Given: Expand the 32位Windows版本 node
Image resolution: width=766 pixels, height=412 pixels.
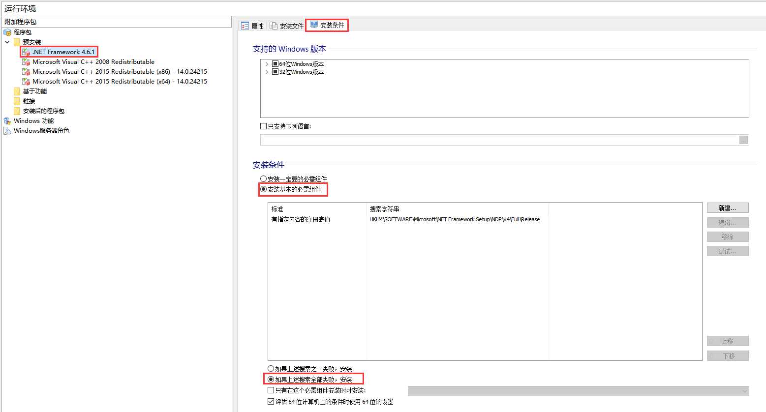Looking at the screenshot, I should [267, 72].
